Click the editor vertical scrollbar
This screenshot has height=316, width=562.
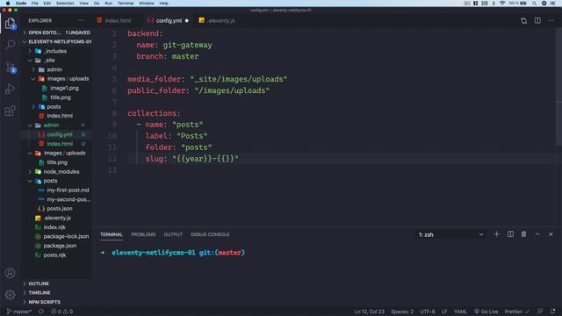[558, 87]
